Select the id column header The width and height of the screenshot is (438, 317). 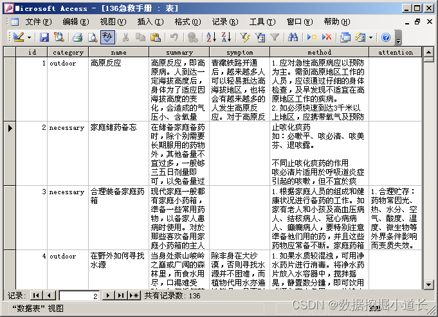tap(32, 52)
